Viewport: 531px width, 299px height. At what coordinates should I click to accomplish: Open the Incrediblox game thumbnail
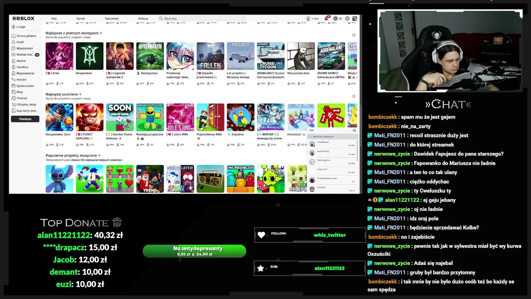(241, 179)
